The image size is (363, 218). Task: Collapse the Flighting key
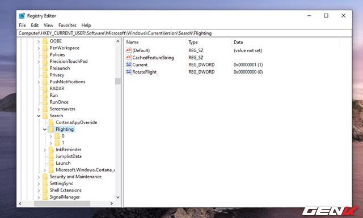[x=45, y=130]
